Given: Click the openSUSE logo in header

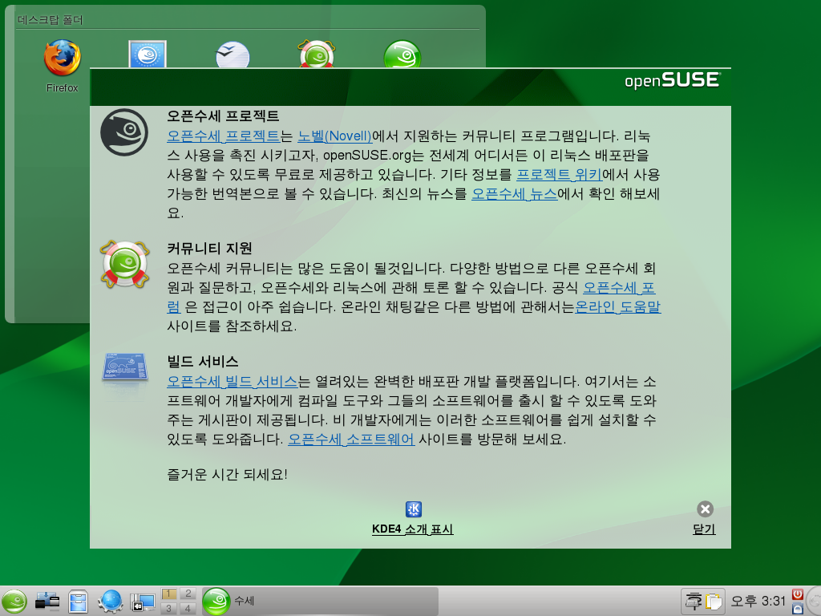Looking at the screenshot, I should click(x=673, y=80).
